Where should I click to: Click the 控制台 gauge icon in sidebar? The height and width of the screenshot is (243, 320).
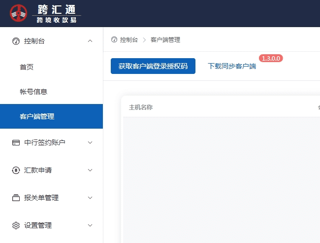[x=16, y=41]
